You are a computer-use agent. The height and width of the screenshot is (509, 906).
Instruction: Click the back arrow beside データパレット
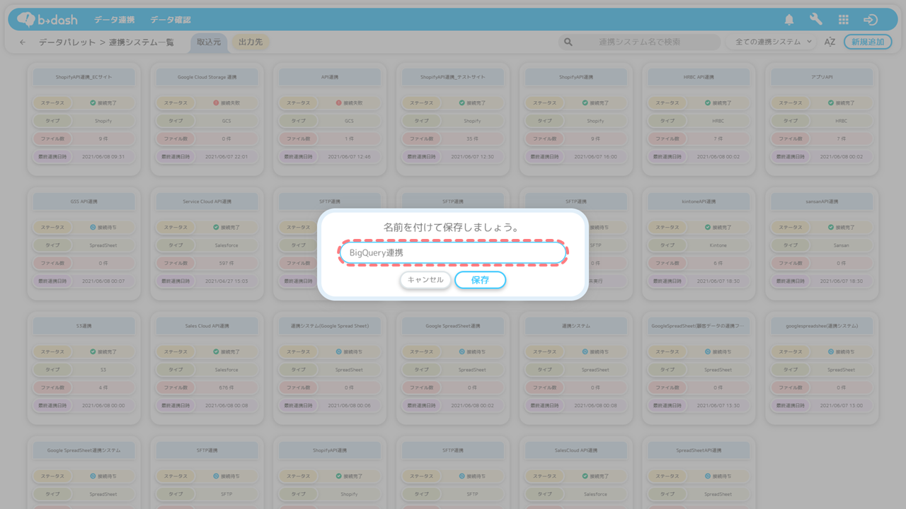23,42
